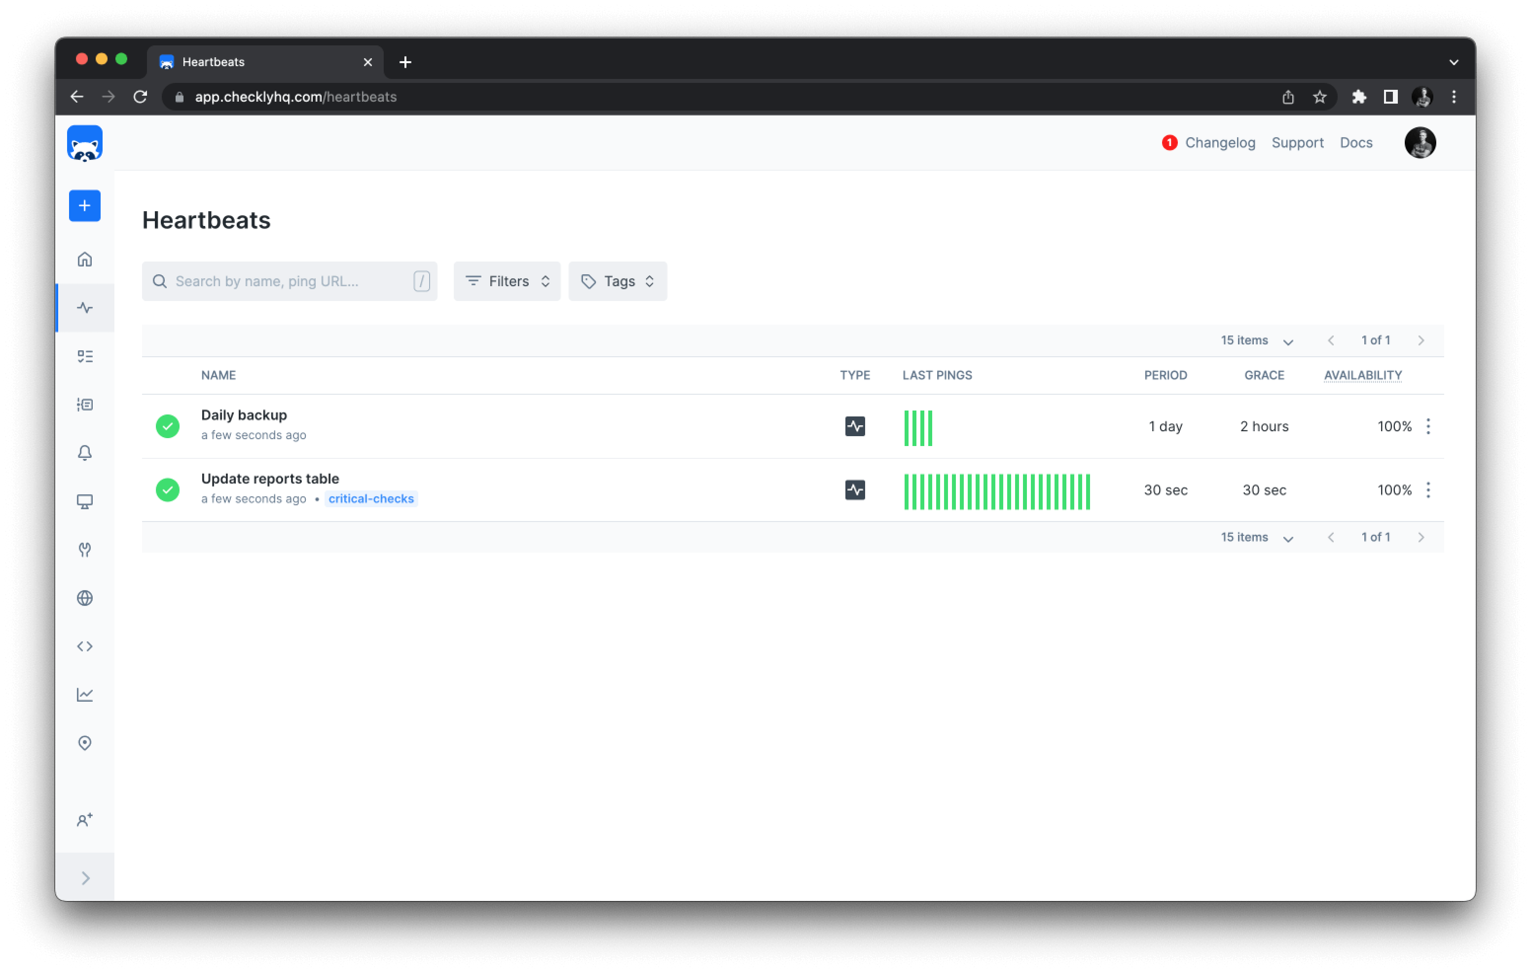This screenshot has height=974, width=1531.
Task: Open the Tags dropdown
Action: (x=618, y=281)
